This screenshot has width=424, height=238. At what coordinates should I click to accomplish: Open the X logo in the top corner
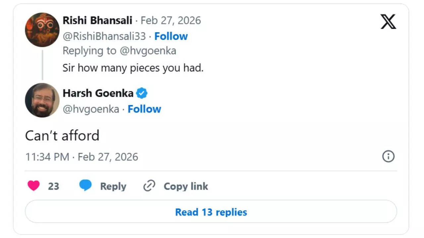click(x=388, y=21)
